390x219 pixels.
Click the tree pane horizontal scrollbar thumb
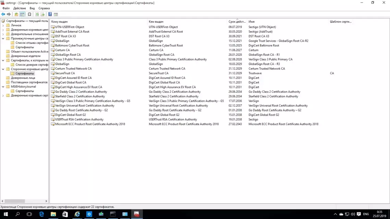tap(15, 201)
